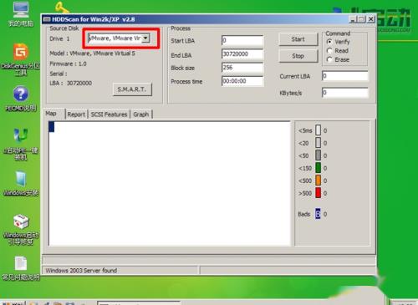Open the FAQ document desktop icon
This screenshot has height=305, width=418.
pyautogui.click(x=21, y=263)
